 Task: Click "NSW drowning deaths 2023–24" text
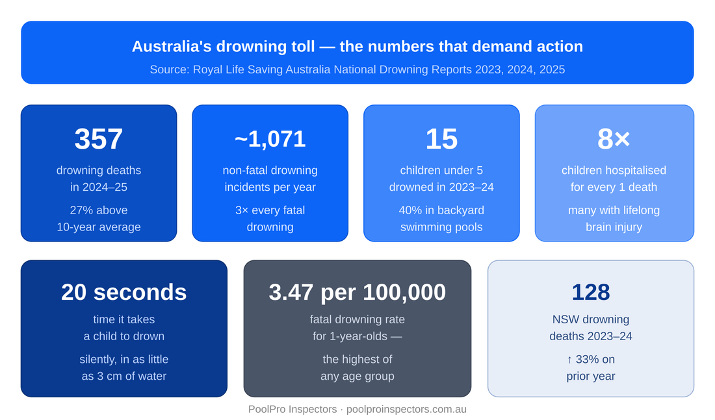pos(590,328)
